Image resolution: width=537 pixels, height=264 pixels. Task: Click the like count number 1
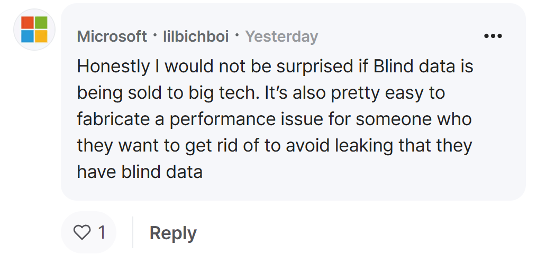[x=102, y=232]
